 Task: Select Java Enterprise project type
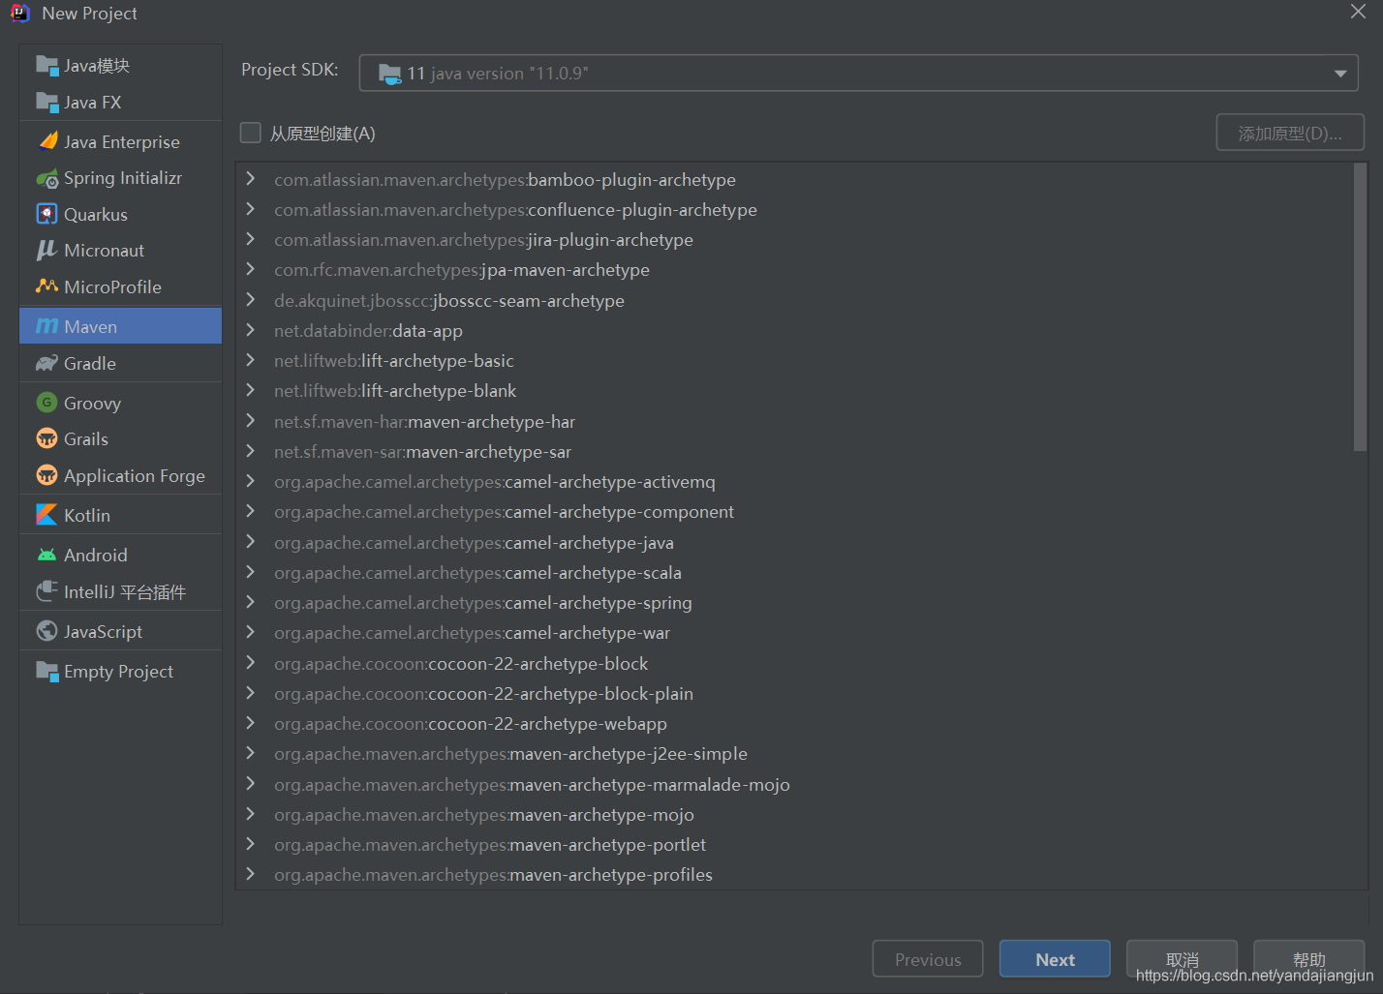121,141
